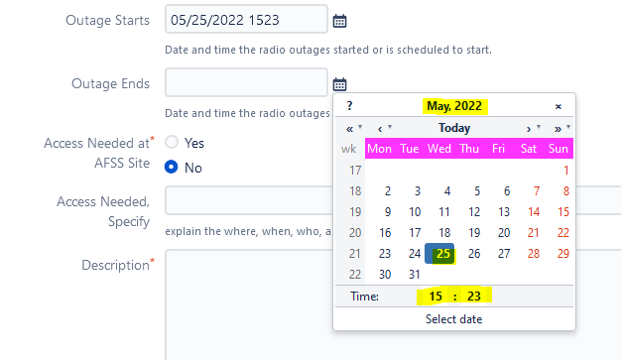621x360 pixels.
Task: Open calendar picker for Outage Ends
Action: (339, 84)
